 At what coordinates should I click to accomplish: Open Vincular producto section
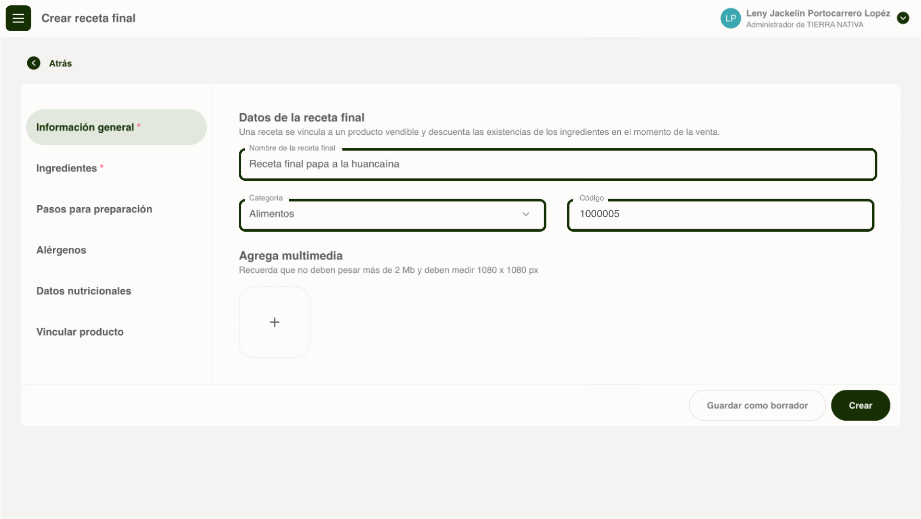pyautogui.click(x=80, y=332)
